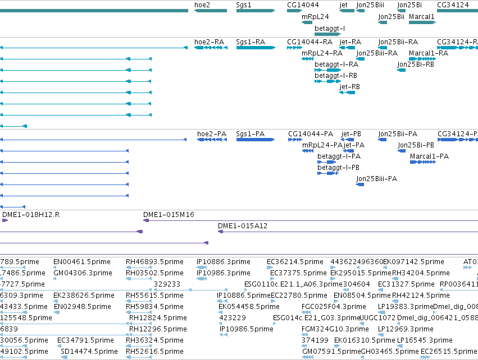The width and height of the screenshot is (478, 360).
Task: Click the CG14044-PA protein label
Action: [x=311, y=134]
